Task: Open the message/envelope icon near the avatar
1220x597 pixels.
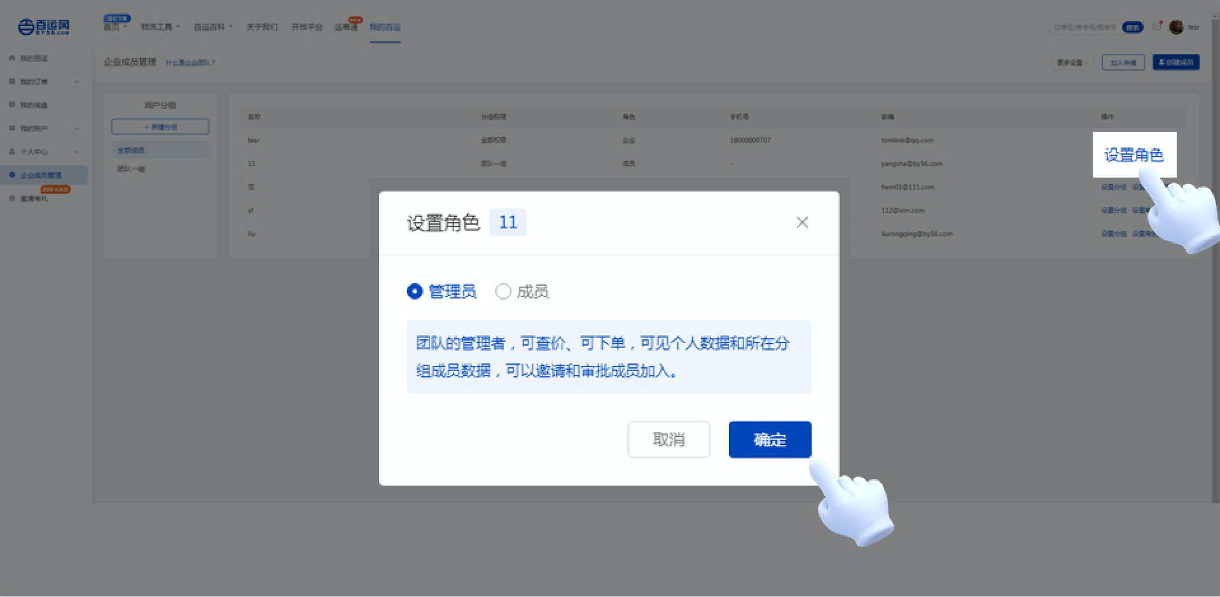Action: [1157, 26]
